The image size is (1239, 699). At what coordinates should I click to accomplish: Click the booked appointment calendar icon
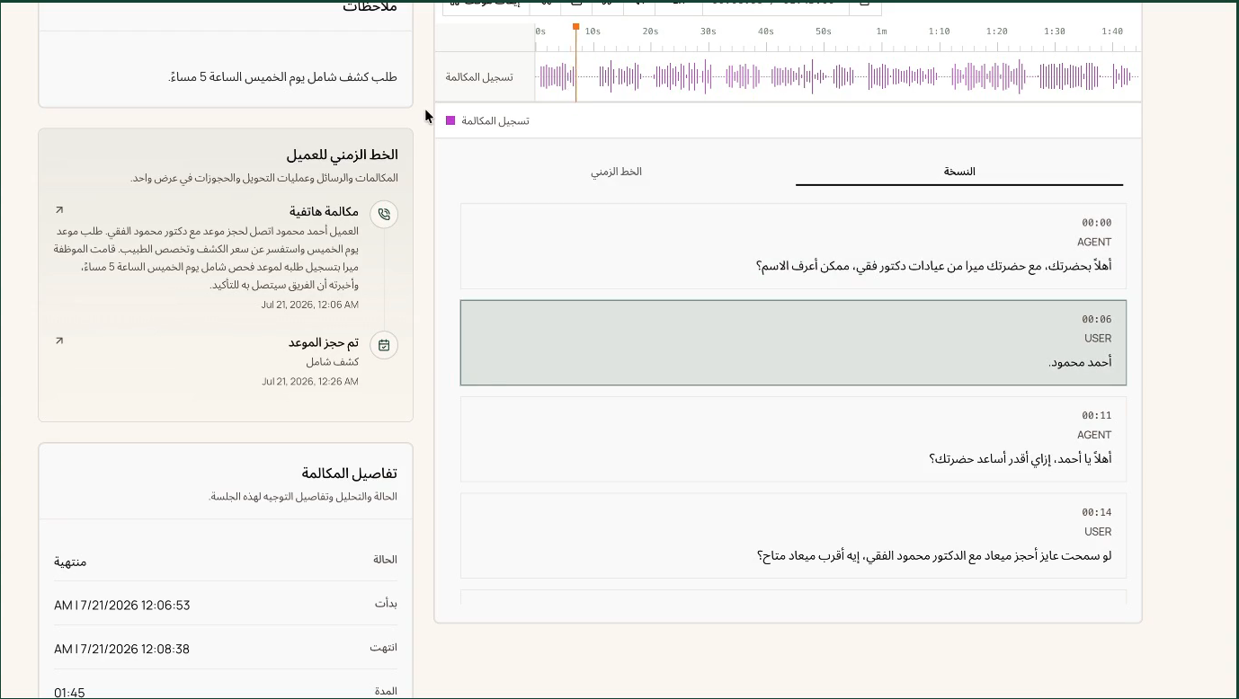coord(384,345)
